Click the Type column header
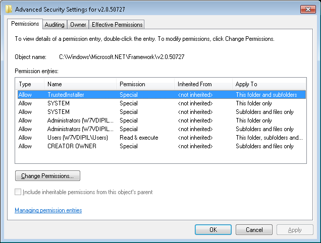This screenshot has height=243, width=321. pos(30,84)
